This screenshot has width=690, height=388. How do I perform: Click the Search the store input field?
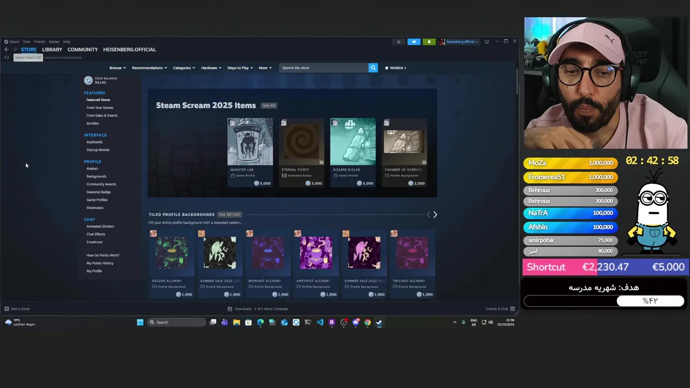click(x=324, y=68)
